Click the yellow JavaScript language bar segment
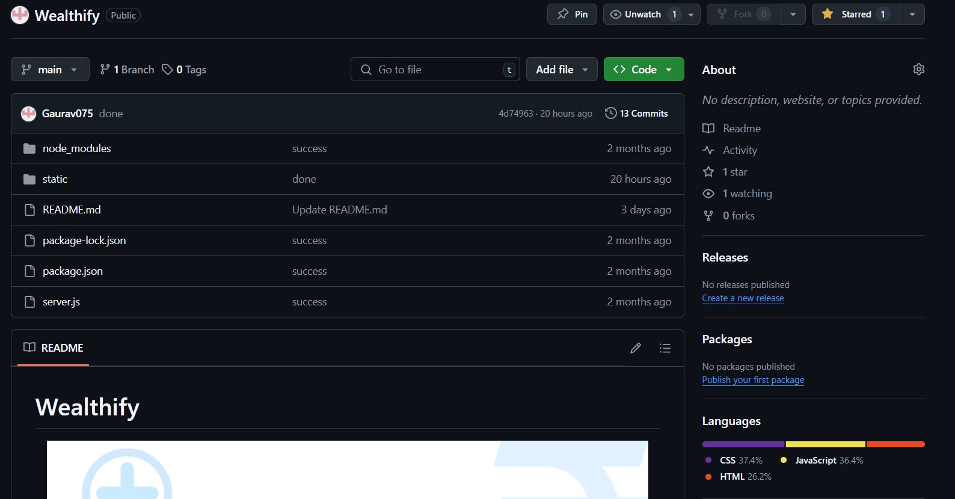 click(x=826, y=444)
